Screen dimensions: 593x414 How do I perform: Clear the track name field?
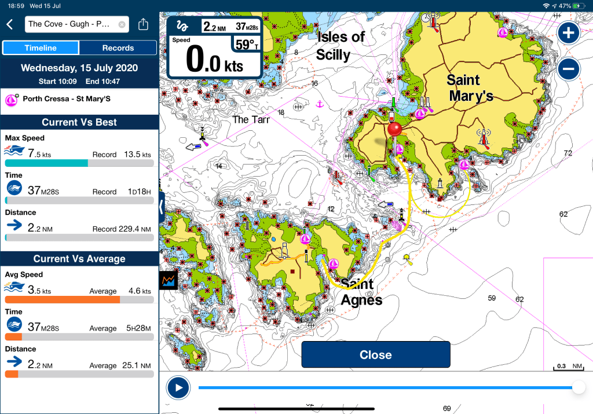click(122, 24)
